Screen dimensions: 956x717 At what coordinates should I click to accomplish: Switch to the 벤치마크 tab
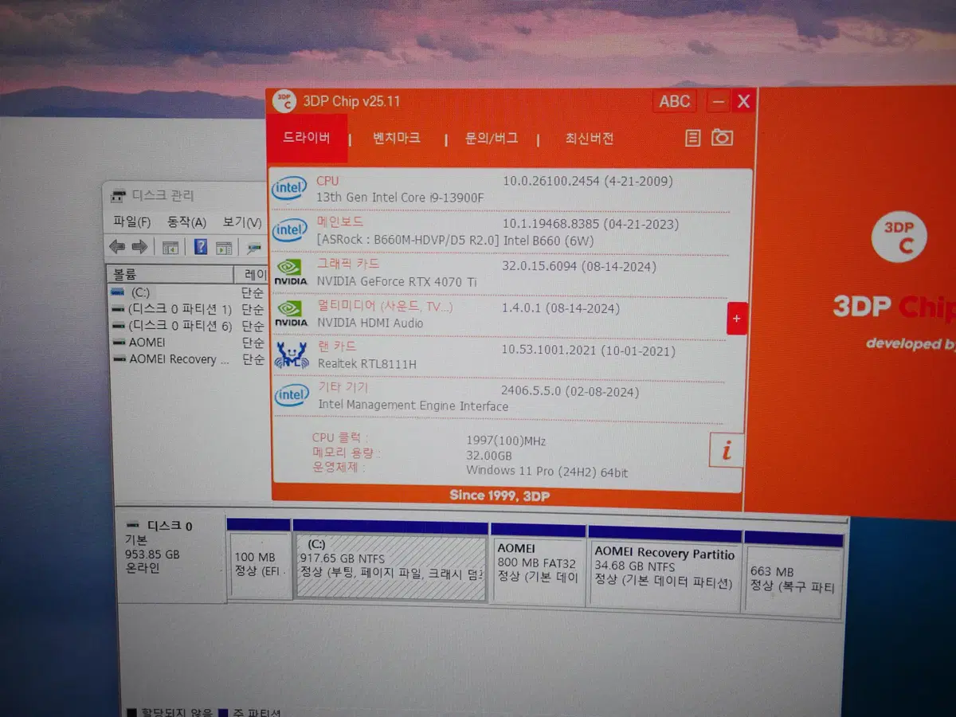pos(397,138)
